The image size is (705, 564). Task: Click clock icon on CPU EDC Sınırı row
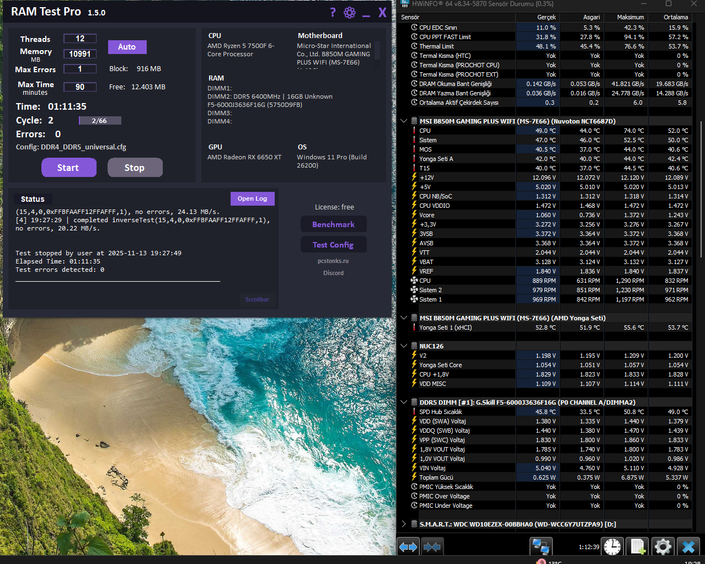(414, 28)
